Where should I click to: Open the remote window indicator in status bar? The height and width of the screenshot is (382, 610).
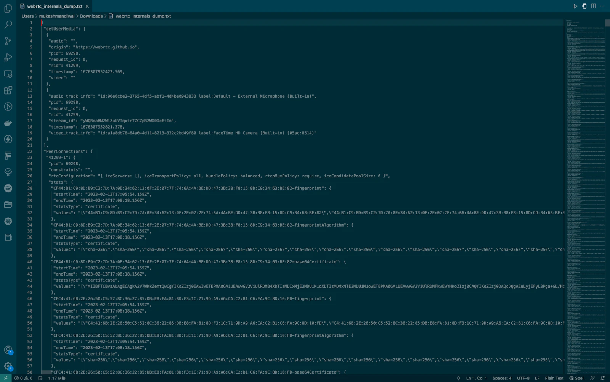tap(6, 378)
